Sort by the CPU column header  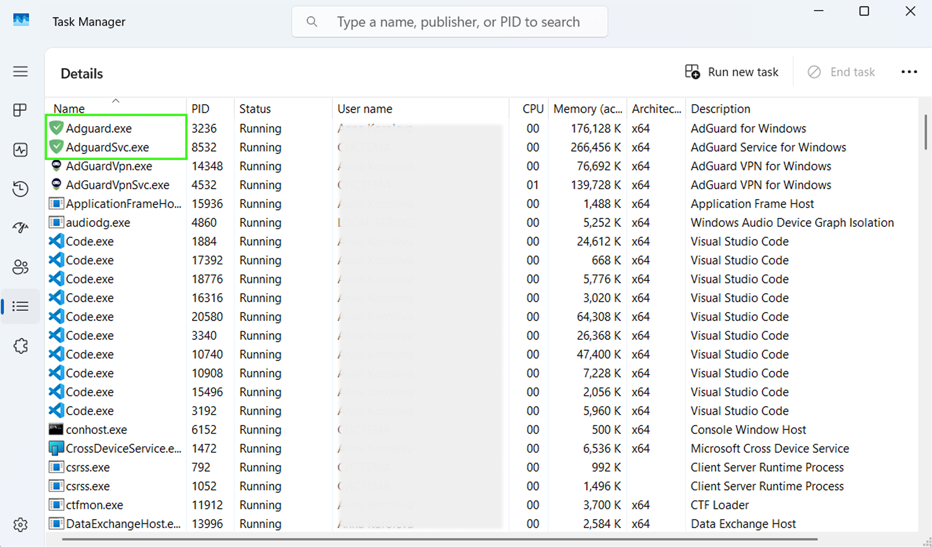tap(529, 109)
